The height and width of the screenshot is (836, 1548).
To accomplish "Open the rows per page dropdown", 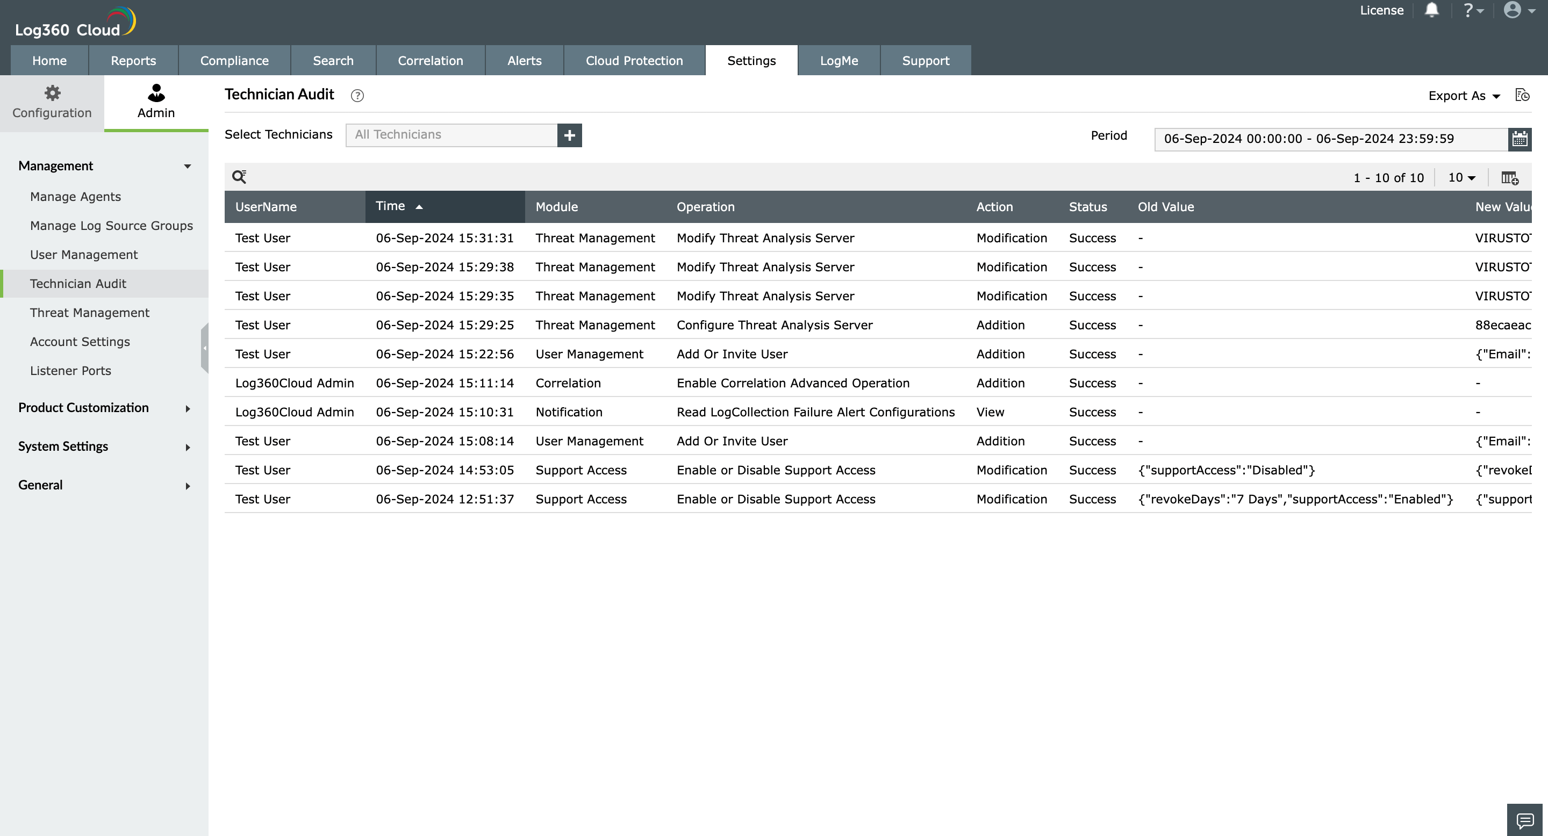I will [1461, 178].
